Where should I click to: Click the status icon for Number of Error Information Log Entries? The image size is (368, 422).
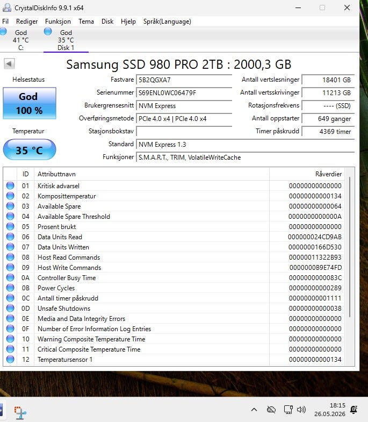tap(10, 328)
